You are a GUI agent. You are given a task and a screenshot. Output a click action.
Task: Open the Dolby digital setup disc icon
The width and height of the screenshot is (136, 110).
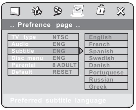tap(58, 11)
